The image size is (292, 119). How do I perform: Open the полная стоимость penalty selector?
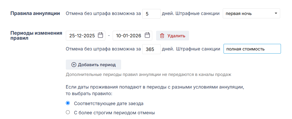pyautogui.click(x=252, y=49)
